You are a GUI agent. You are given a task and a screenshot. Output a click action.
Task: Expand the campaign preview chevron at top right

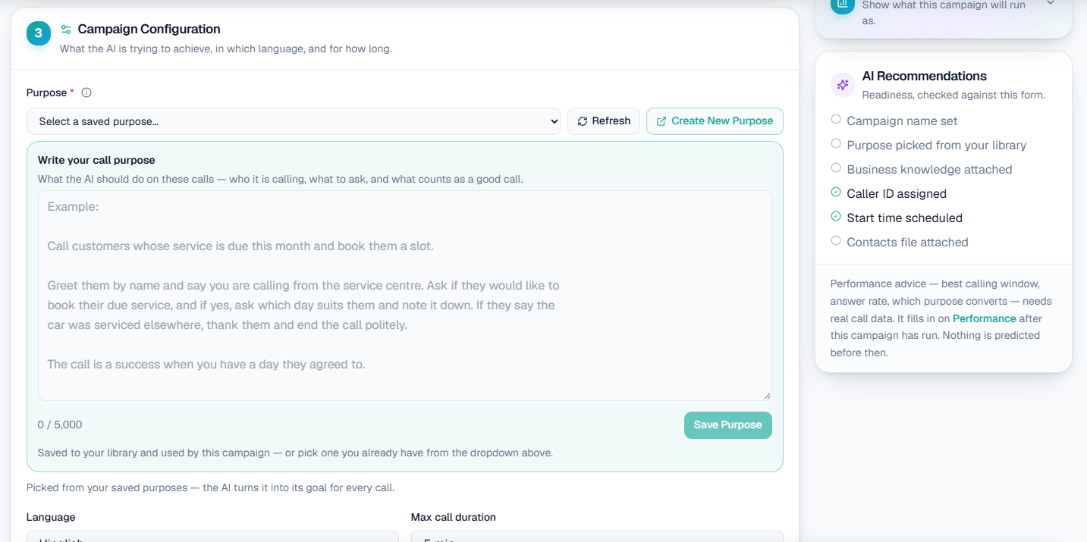pos(1051,4)
